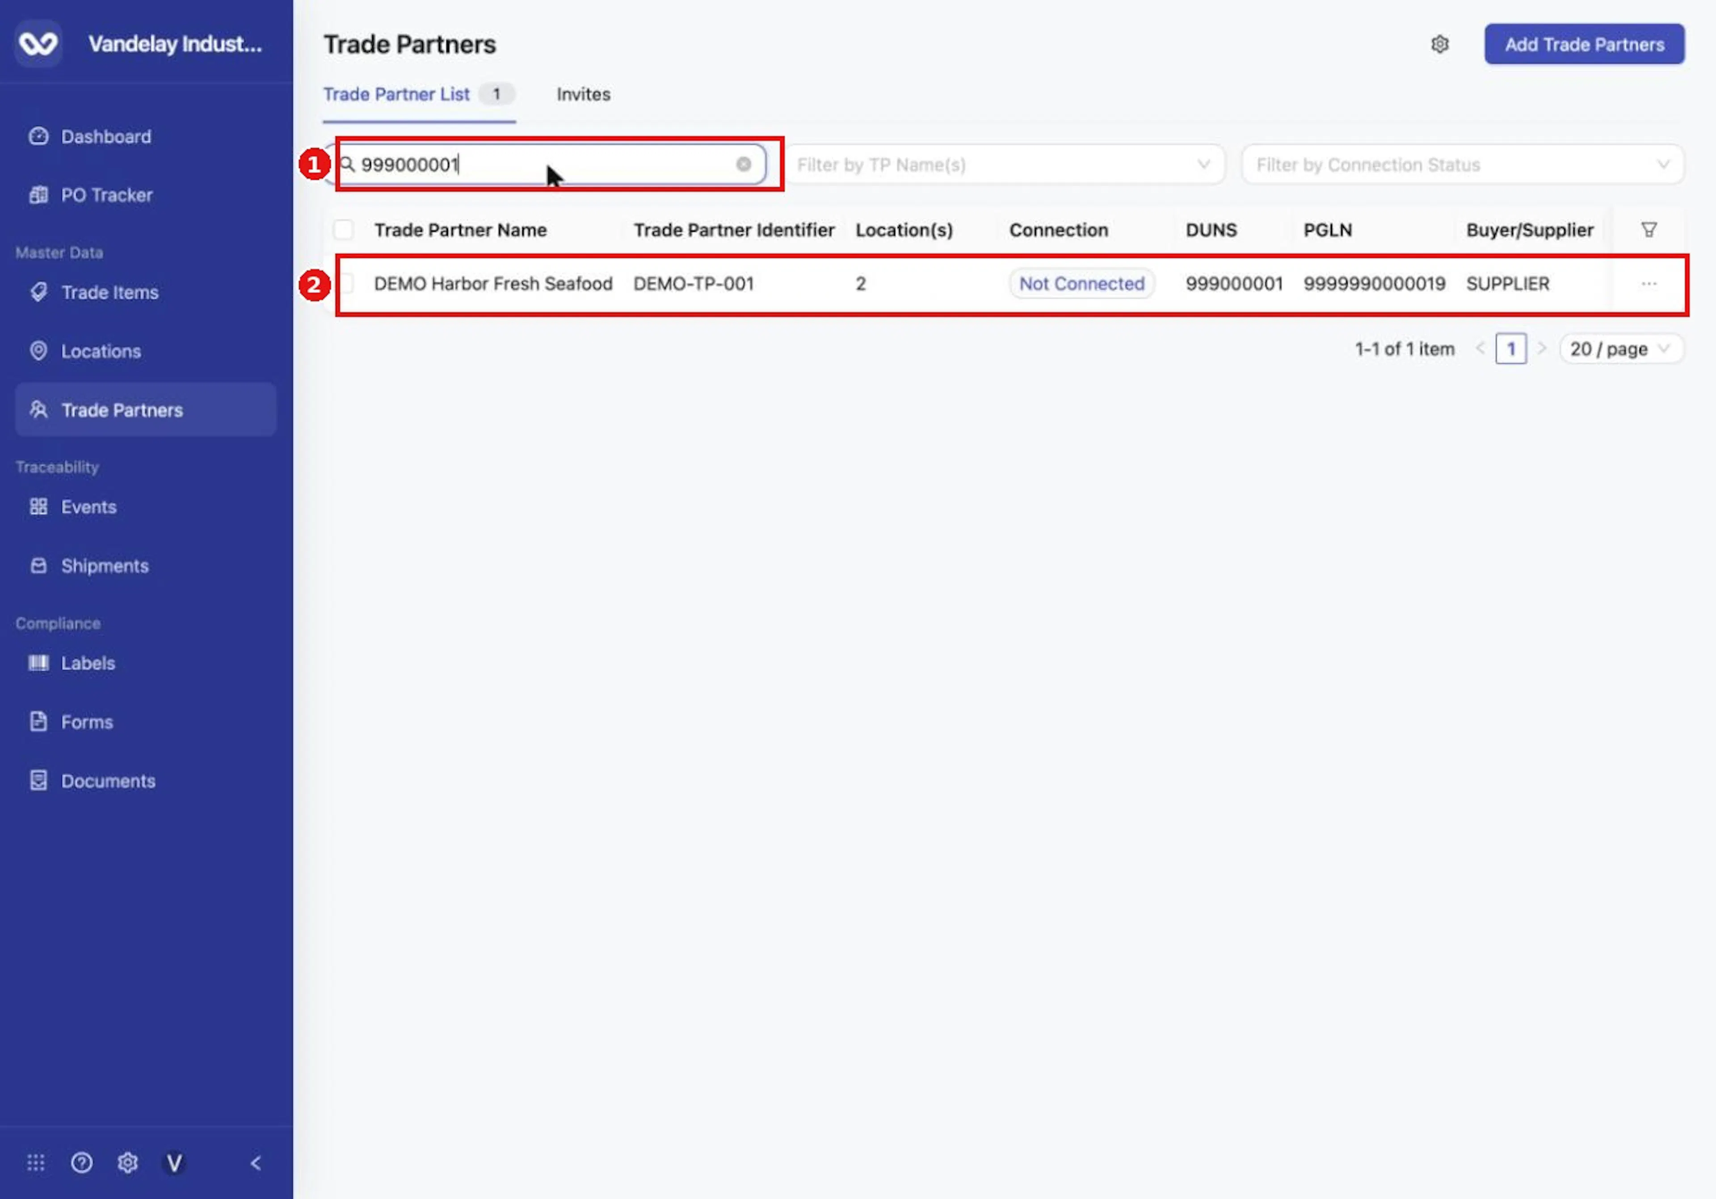Open help via the question mark icon
1716x1199 pixels.
[x=81, y=1162]
